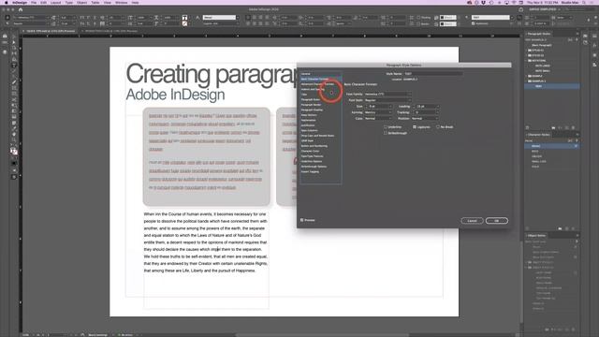Click the OK button
This screenshot has height=337, width=599.
(x=497, y=221)
